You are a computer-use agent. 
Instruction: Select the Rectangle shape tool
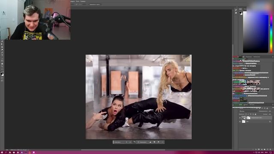point(2,61)
